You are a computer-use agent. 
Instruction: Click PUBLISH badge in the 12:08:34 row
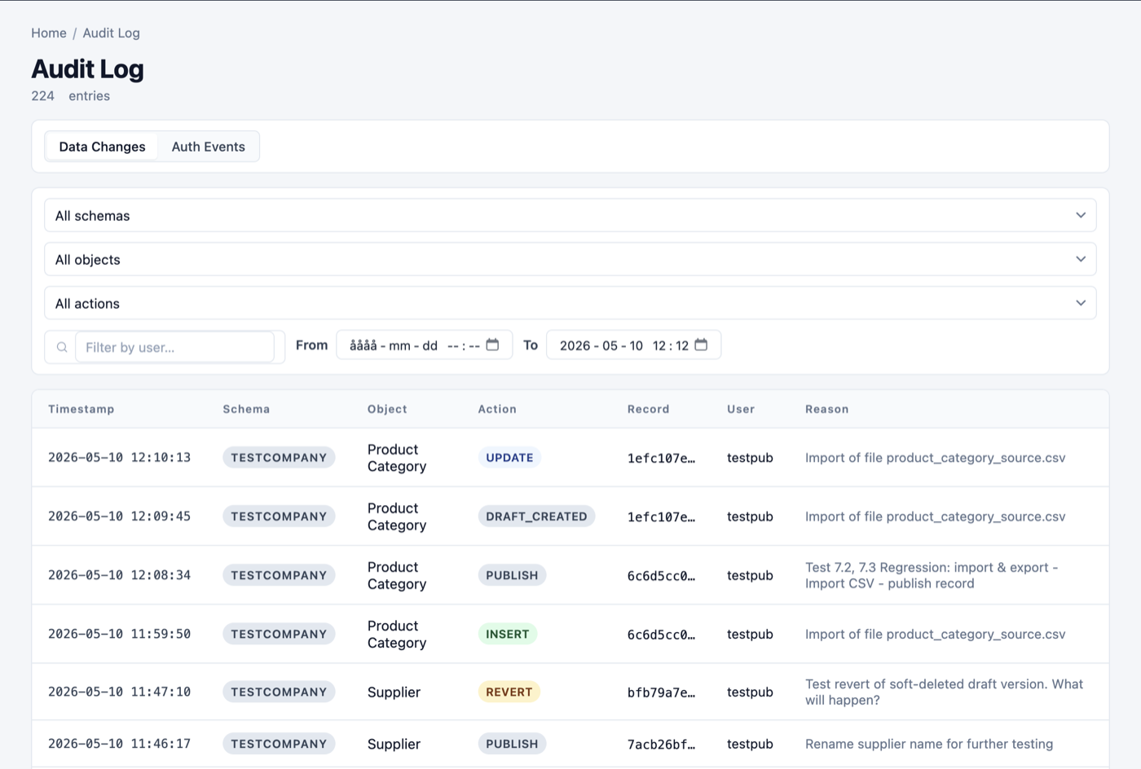[x=512, y=575]
